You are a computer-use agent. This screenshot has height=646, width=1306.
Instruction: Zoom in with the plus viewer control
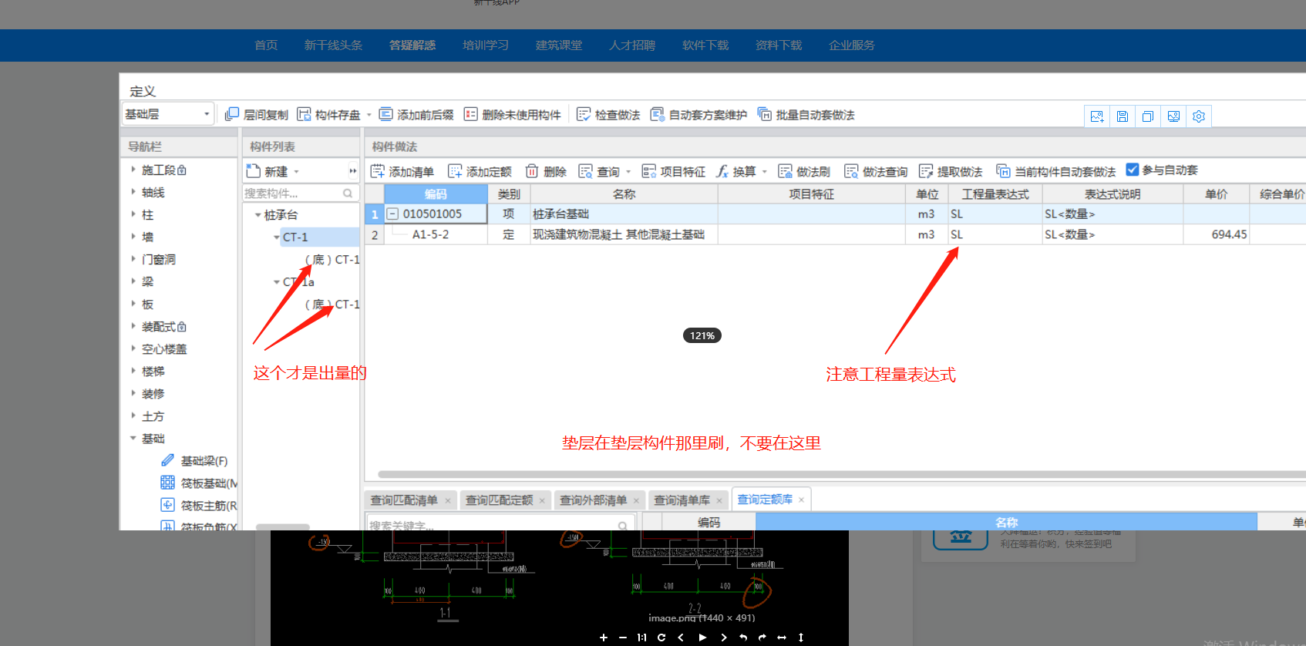tap(604, 638)
